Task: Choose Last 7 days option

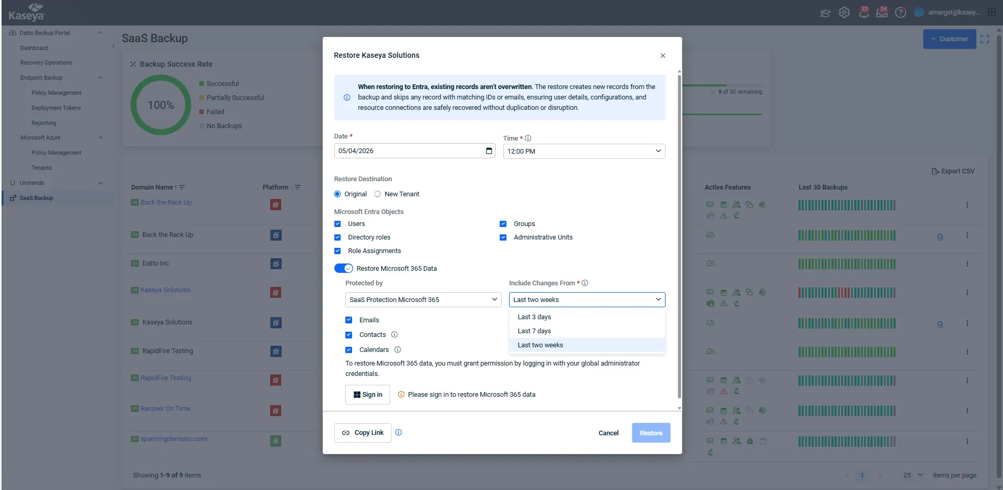Action: [x=587, y=331]
